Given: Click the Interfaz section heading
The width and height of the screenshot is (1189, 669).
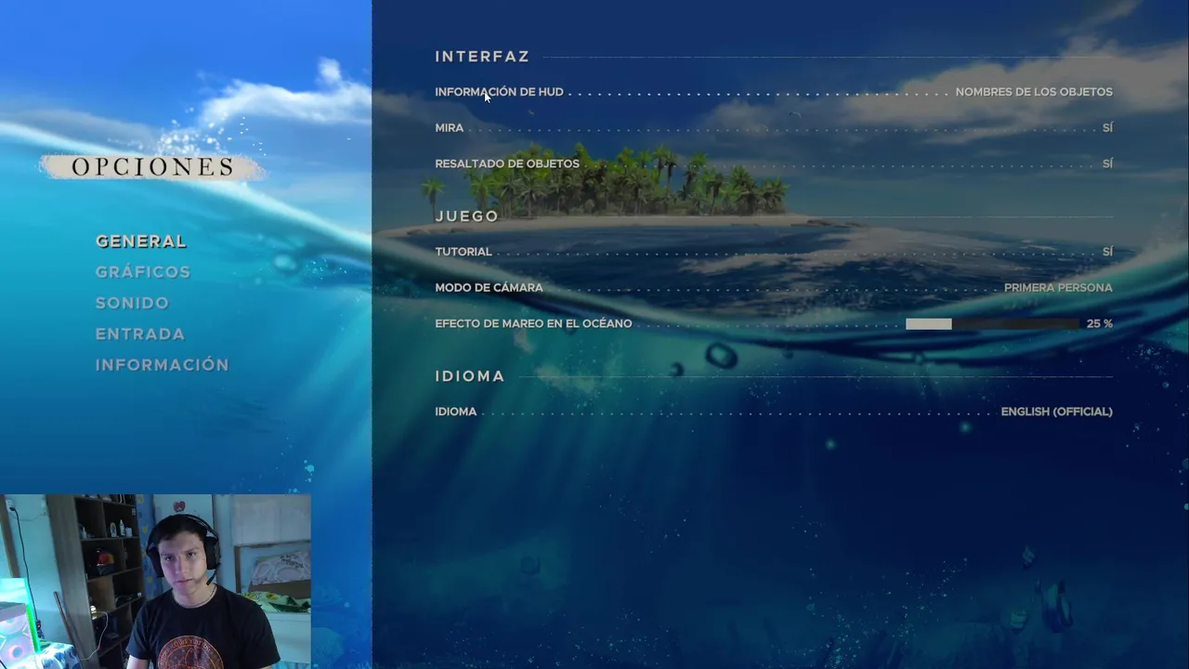Looking at the screenshot, I should tap(482, 57).
